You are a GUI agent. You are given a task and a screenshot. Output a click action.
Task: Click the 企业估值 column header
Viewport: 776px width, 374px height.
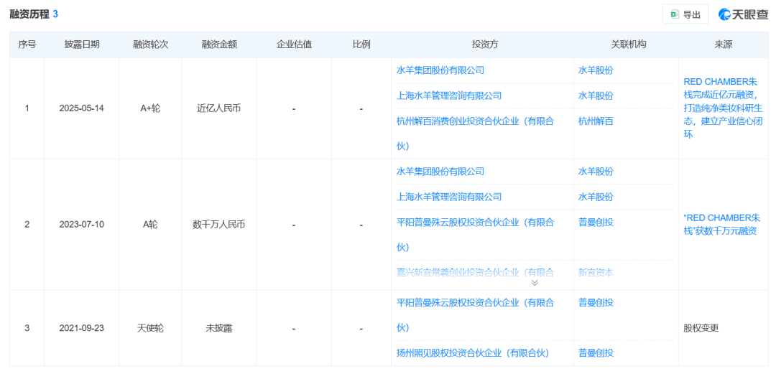(x=294, y=45)
